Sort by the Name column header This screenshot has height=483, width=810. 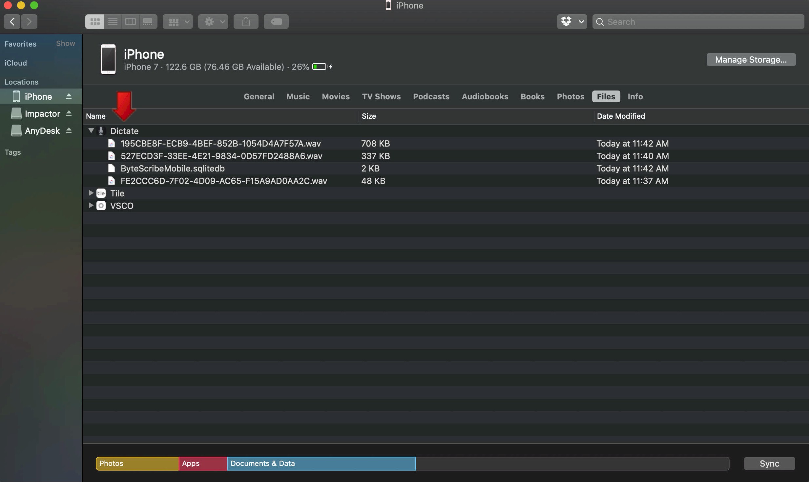pyautogui.click(x=221, y=116)
